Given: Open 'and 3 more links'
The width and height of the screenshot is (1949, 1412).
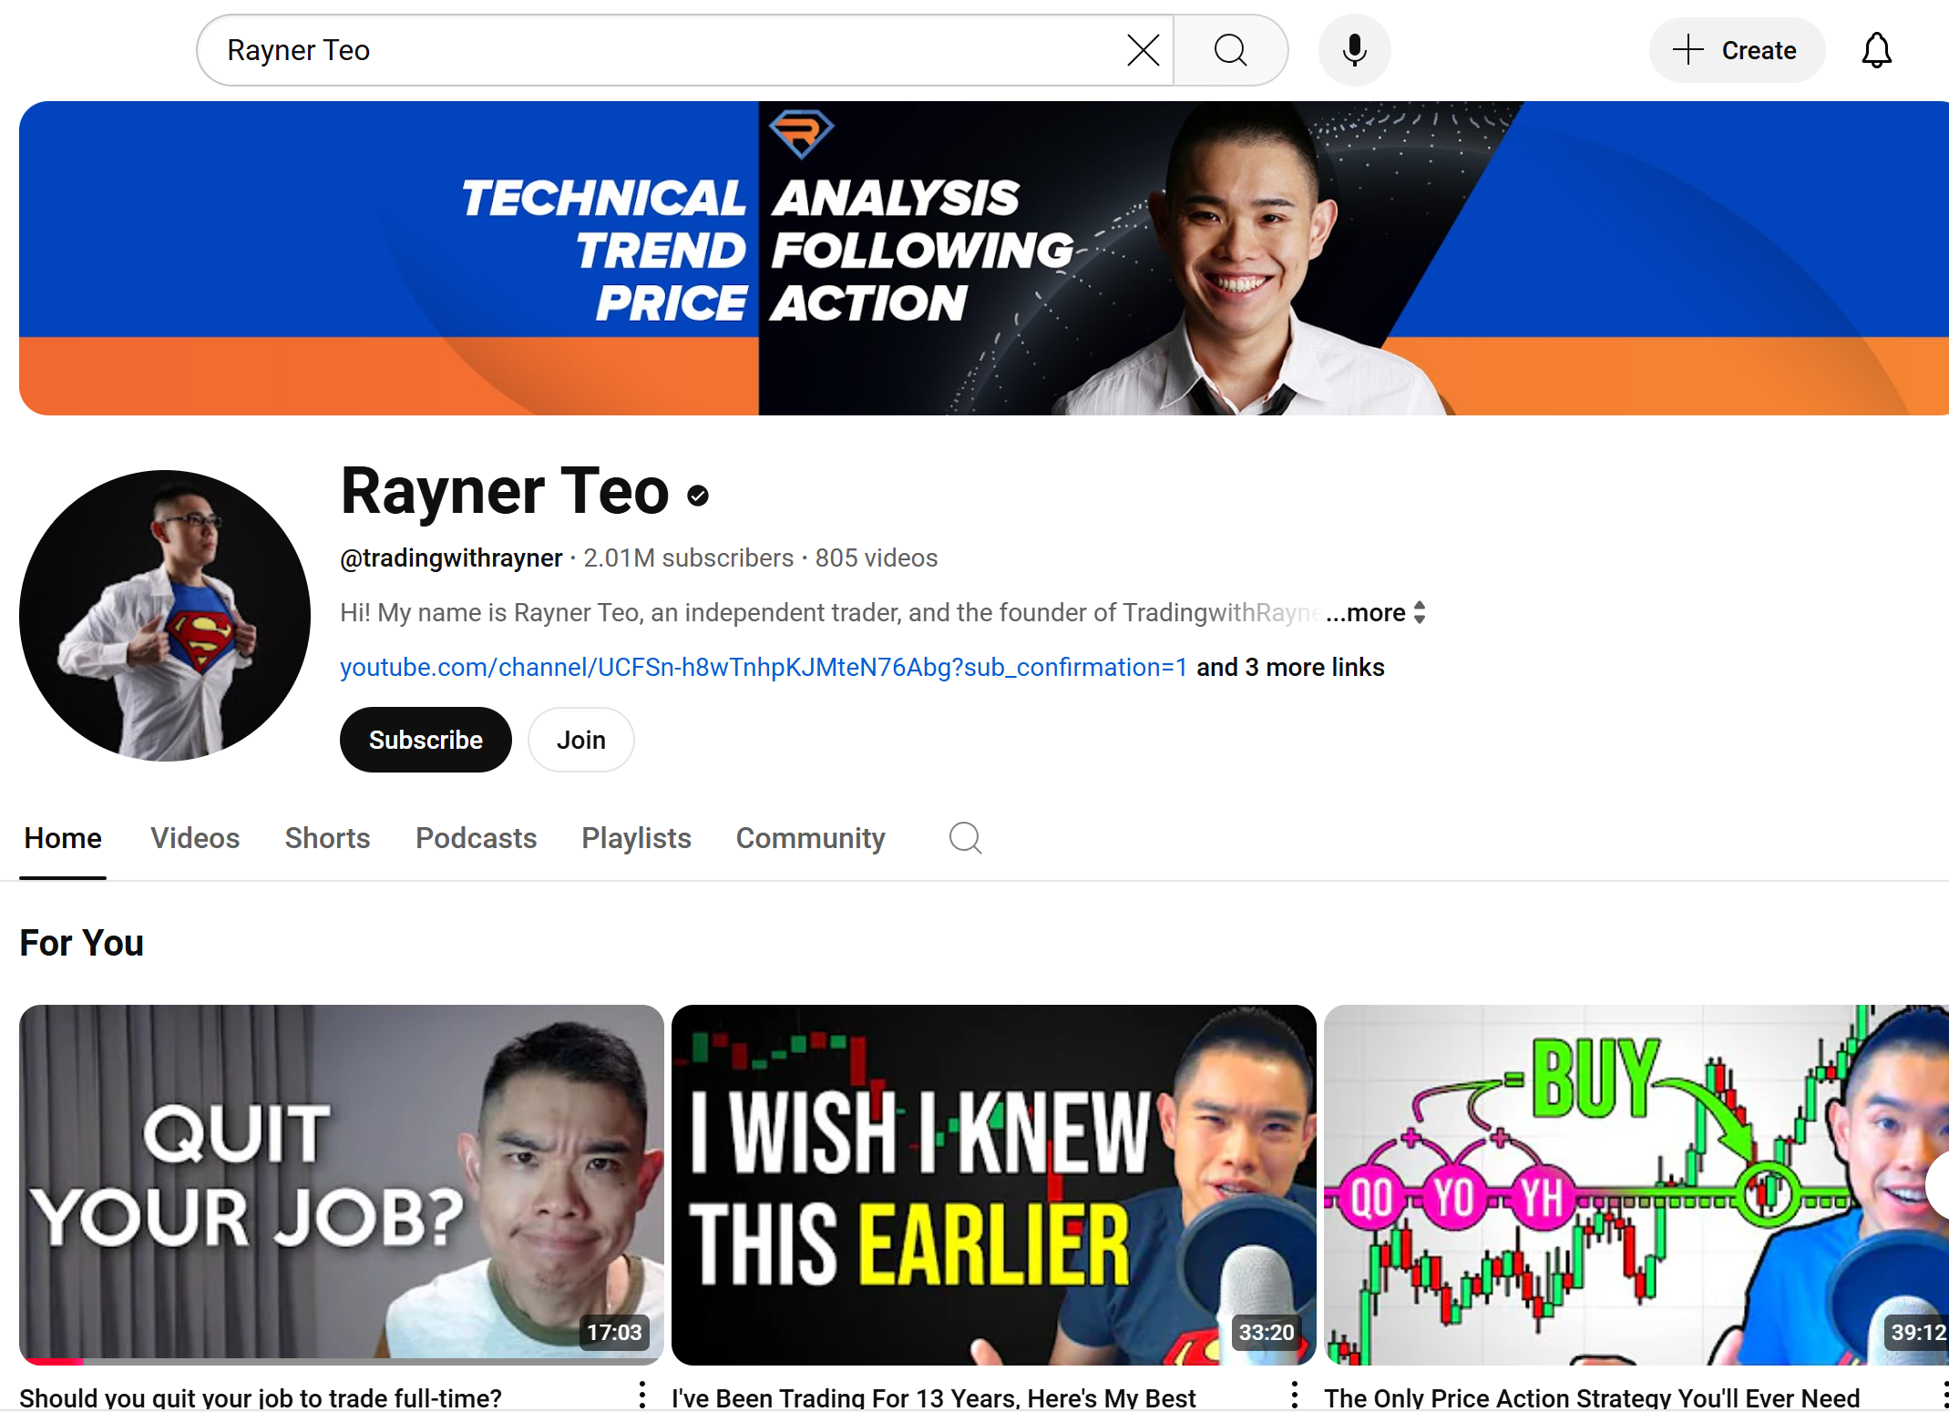Looking at the screenshot, I should tap(1290, 667).
